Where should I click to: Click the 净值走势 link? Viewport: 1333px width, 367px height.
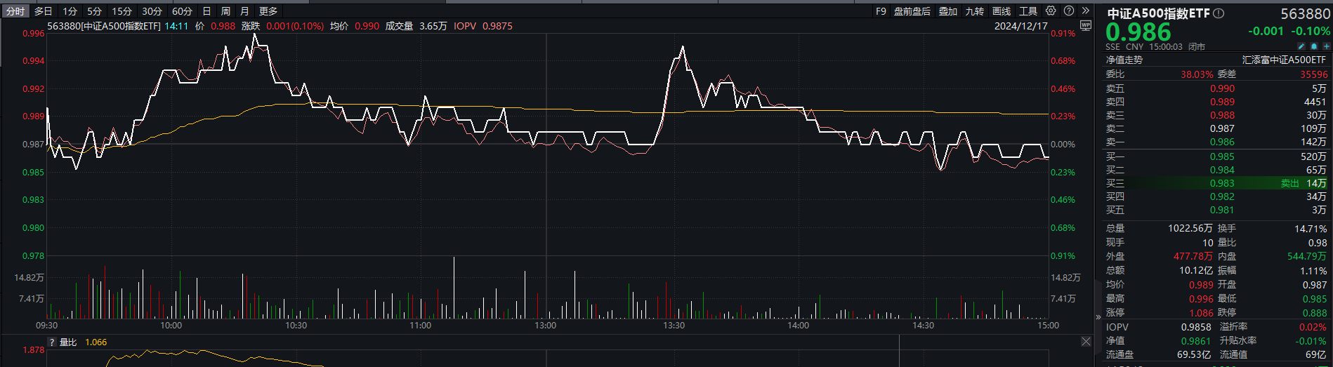click(1124, 60)
